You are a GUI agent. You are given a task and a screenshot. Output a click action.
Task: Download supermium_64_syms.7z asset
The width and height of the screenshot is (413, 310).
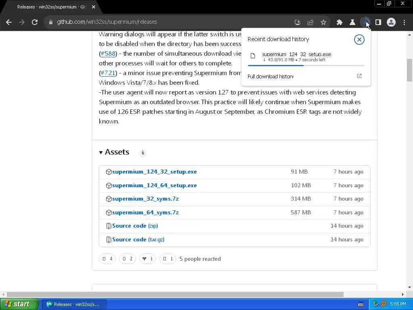(145, 212)
